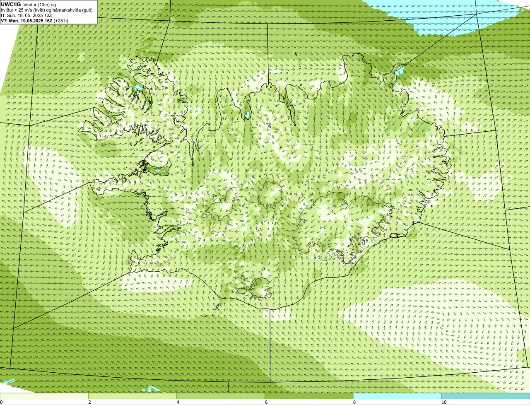This screenshot has height=405, width=530.
Task: Click the legend scale label "8"
Action: [354, 402]
